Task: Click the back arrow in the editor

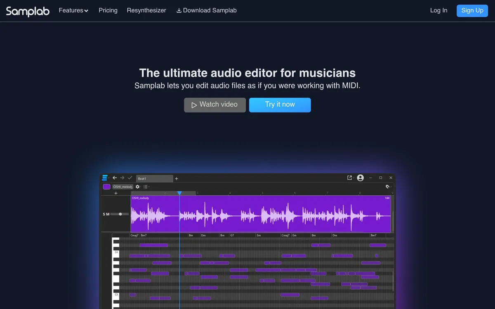Action: point(115,178)
